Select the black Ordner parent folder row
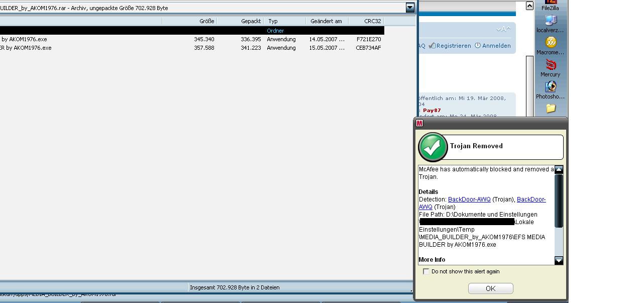Screen dimensions: 643x303 (x=192, y=31)
